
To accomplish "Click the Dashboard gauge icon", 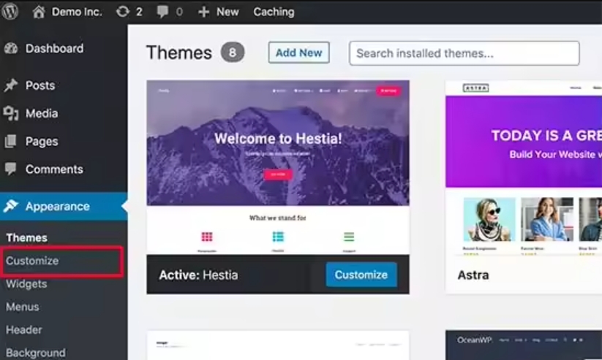I will [11, 49].
